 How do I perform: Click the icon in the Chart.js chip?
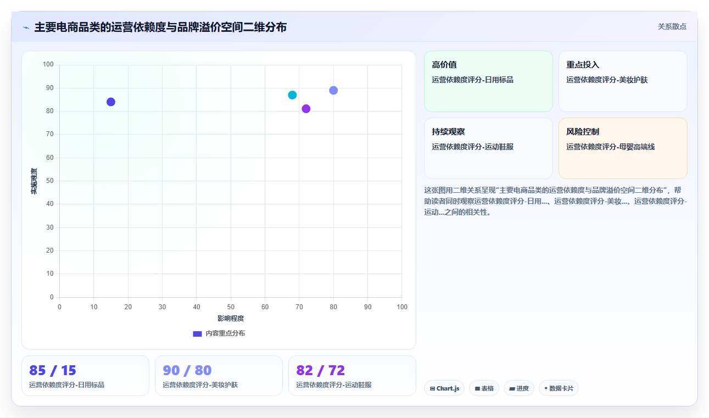(x=433, y=388)
